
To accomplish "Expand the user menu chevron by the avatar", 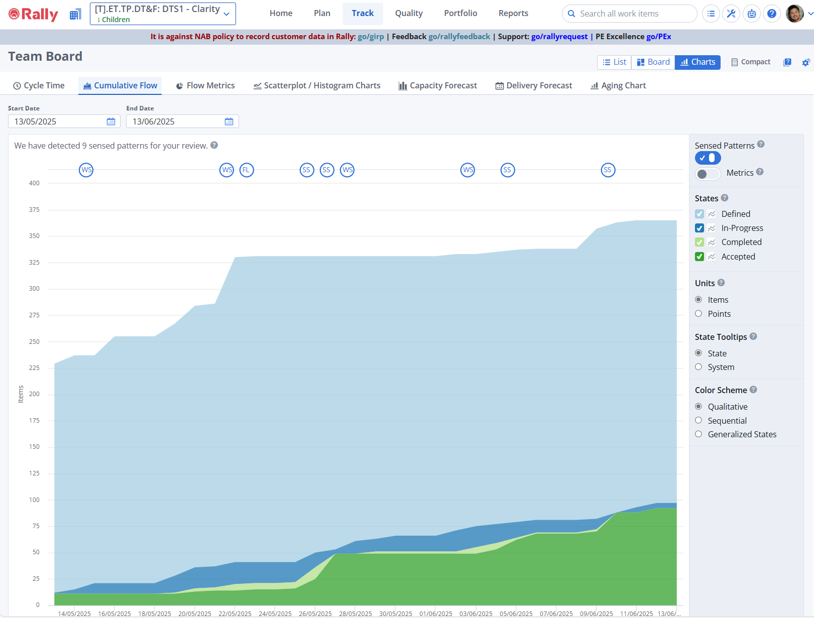I will point(809,15).
